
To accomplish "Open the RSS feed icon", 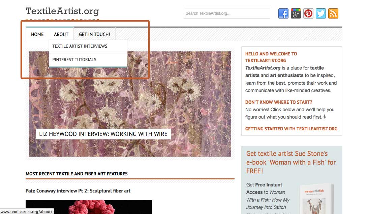I will pyautogui.click(x=333, y=13).
